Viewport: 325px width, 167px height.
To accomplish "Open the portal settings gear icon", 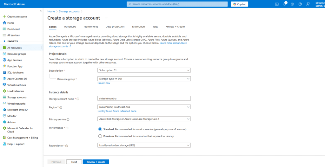I will coord(292,4).
